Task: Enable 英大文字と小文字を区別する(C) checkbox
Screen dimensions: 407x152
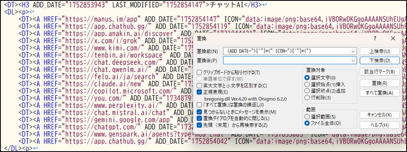Action: click(x=199, y=85)
